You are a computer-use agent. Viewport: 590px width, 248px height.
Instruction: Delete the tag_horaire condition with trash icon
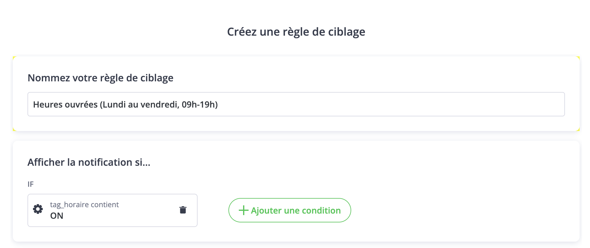pyautogui.click(x=183, y=210)
